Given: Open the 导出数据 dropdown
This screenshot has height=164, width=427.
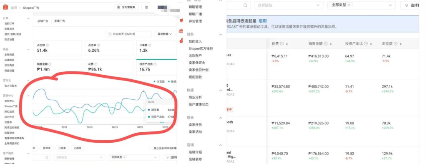Looking at the screenshot, I should click(165, 34).
